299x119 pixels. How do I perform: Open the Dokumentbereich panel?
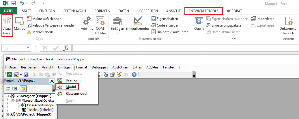[x=288, y=25]
